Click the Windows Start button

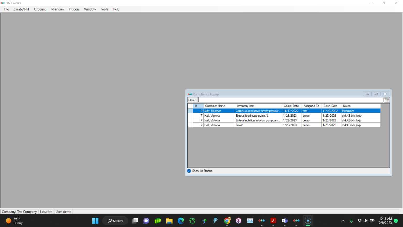[95, 221]
